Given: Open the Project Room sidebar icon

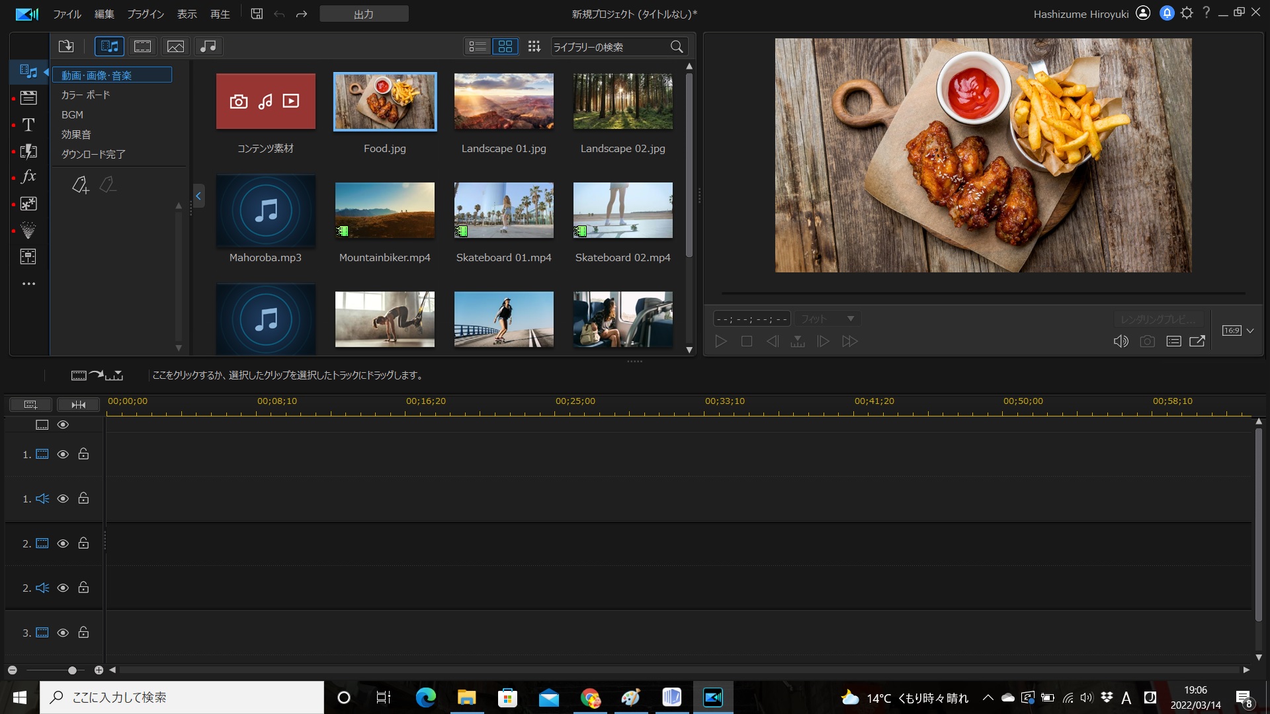Looking at the screenshot, I should 28,98.
